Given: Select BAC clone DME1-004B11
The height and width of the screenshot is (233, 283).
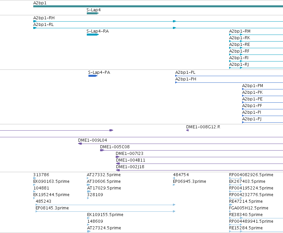Looking at the screenshot, I should click(131, 160).
